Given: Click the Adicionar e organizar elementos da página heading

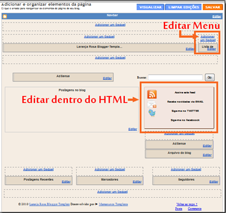Looking at the screenshot, I should (x=46, y=4).
